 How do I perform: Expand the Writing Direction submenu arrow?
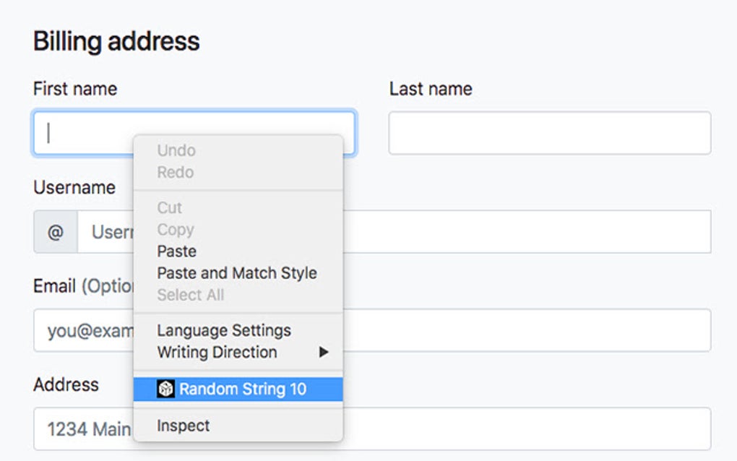click(x=324, y=352)
